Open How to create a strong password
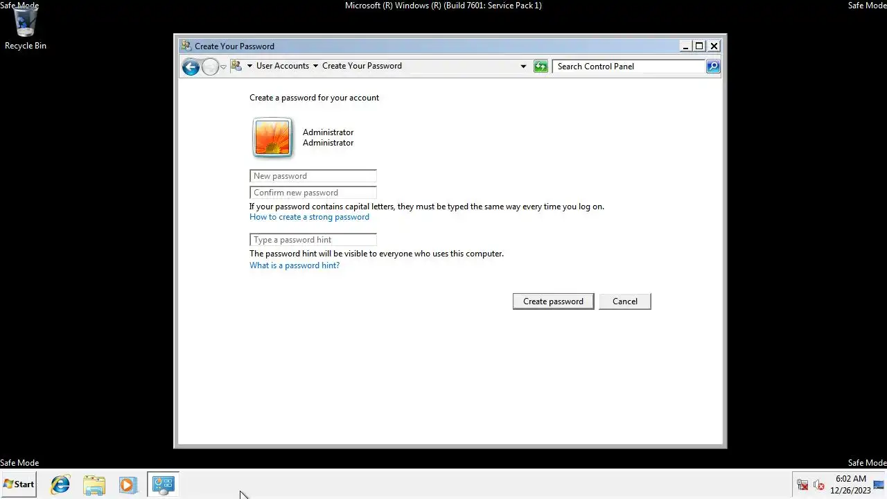 [309, 217]
